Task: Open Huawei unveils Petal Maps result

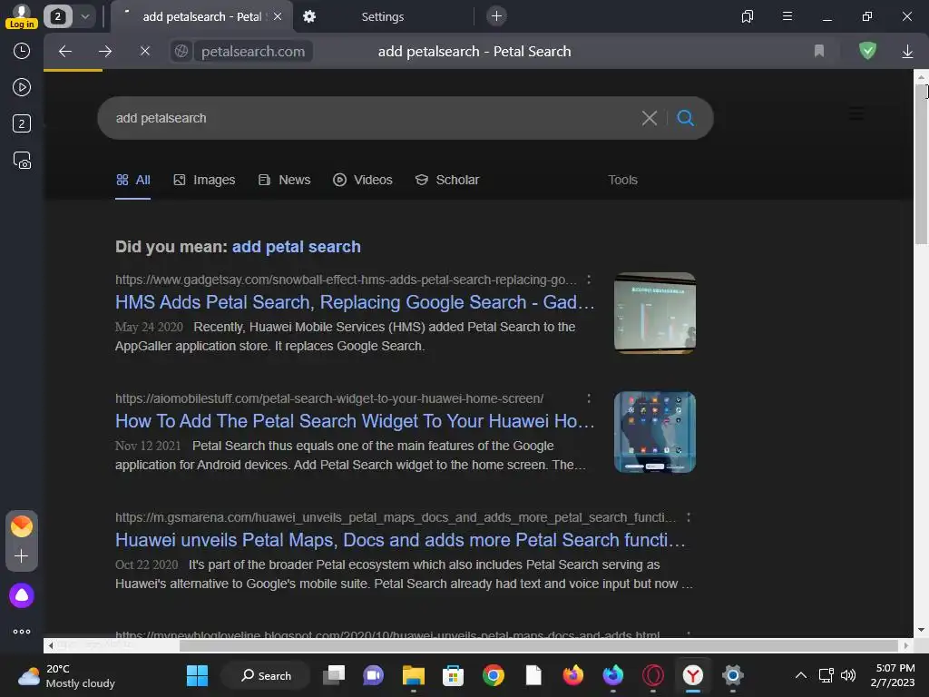Action: [x=400, y=540]
